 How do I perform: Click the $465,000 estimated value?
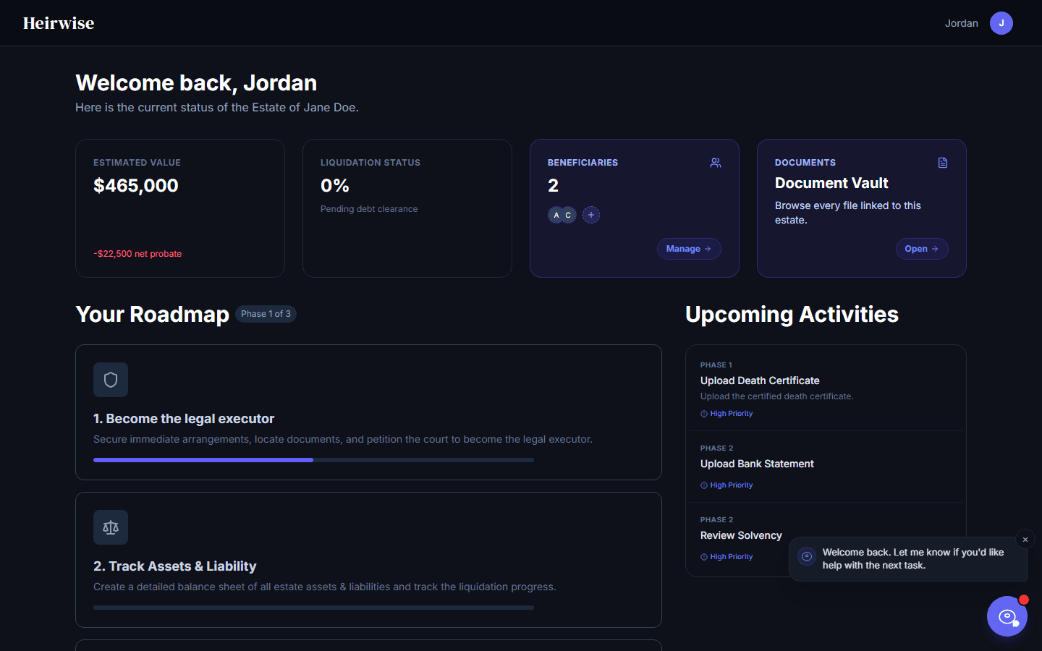136,186
